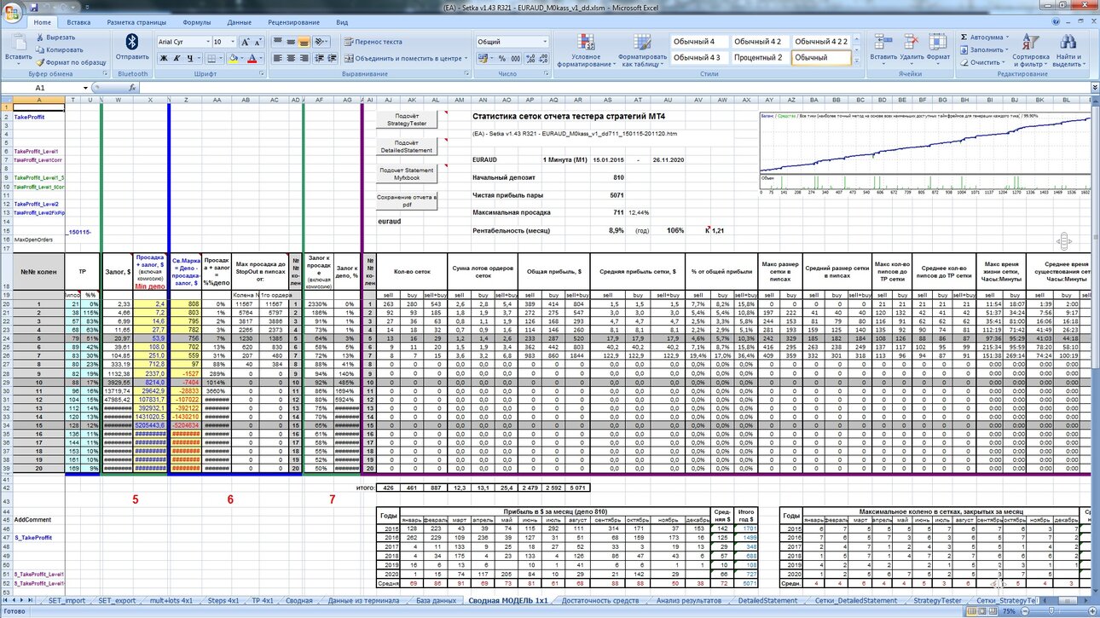Toggle italic (К) formatting
The width and height of the screenshot is (1100, 618).
pos(177,58)
